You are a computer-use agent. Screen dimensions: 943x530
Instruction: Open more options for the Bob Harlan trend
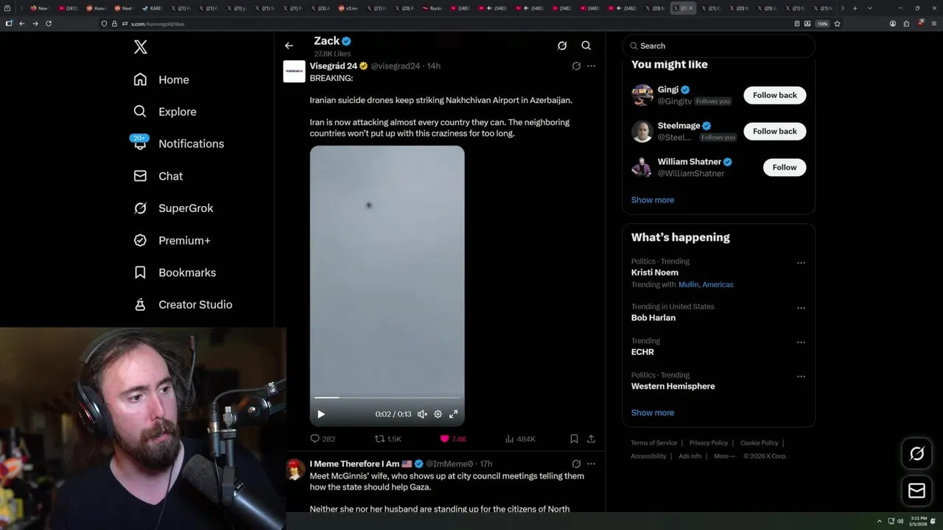pos(801,308)
